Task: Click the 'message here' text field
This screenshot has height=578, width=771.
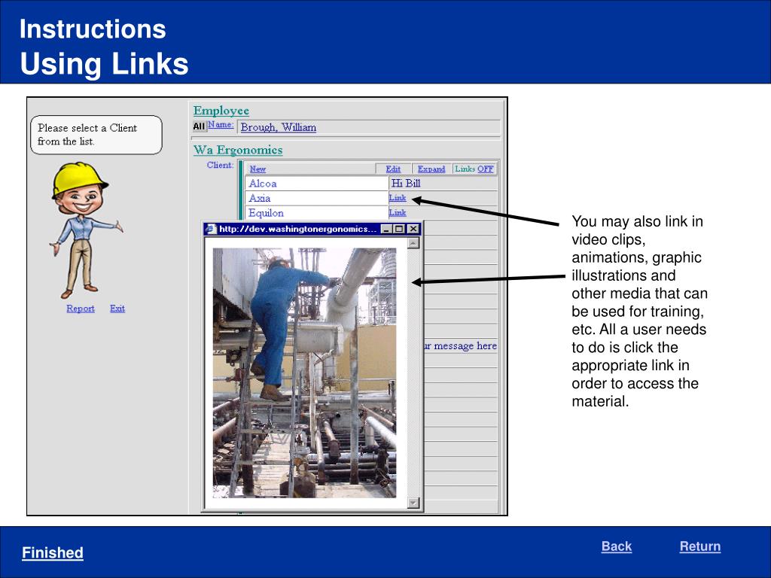Action: tap(460, 345)
